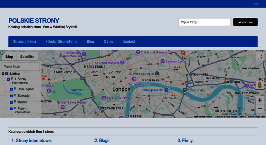Open Borough Market map marker
Viewport: 266px width, 145px height.
167,89
